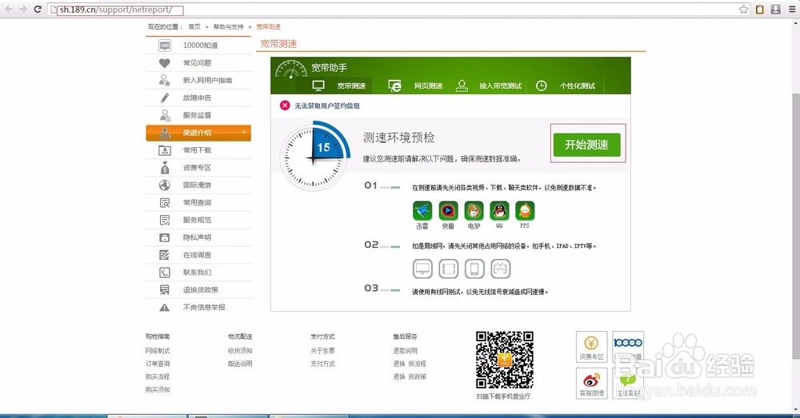Click the 资费专区 footer tile
The height and width of the screenshot is (418, 800).
point(592,347)
